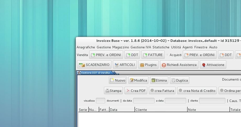
Task: Click the cliente filter field
Action: click(212, 101)
